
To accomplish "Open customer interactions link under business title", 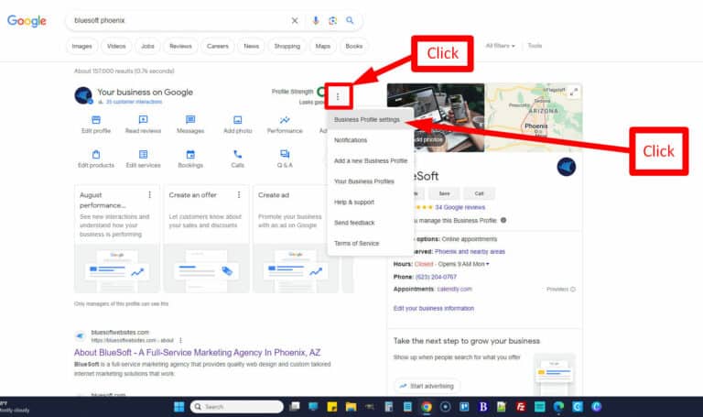I will pyautogui.click(x=134, y=102).
